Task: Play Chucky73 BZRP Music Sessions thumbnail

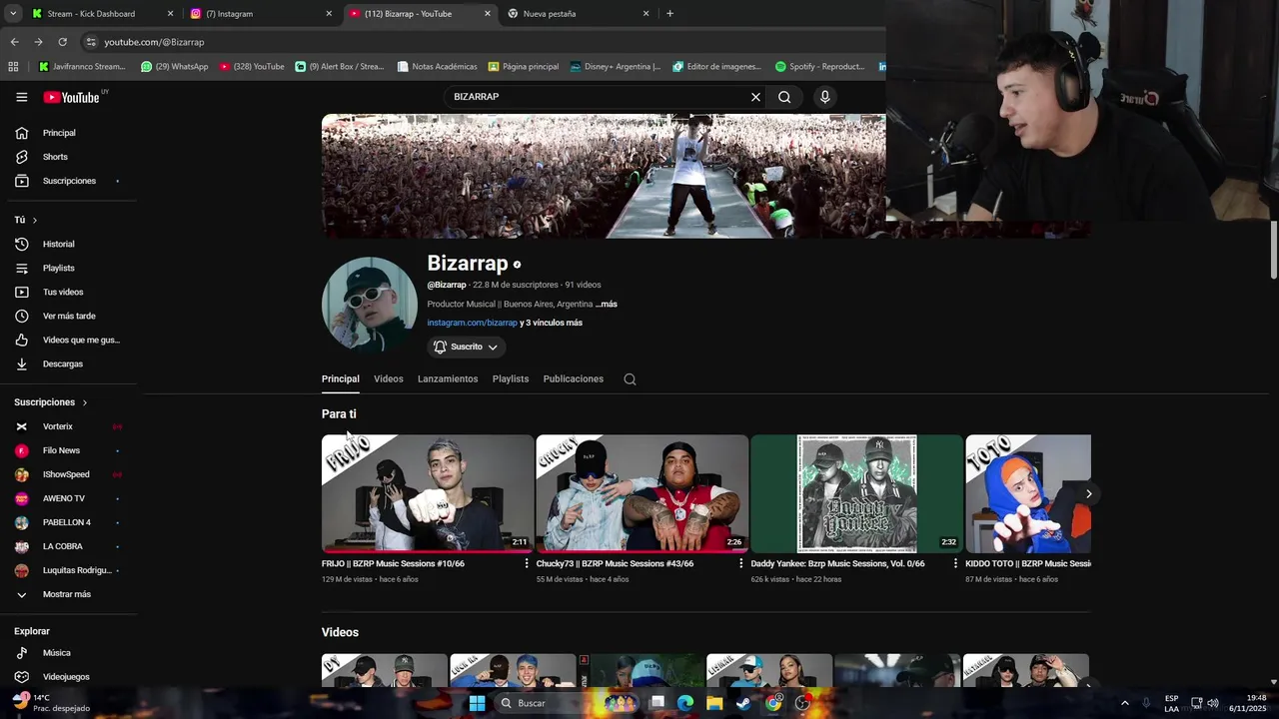Action: tap(642, 493)
